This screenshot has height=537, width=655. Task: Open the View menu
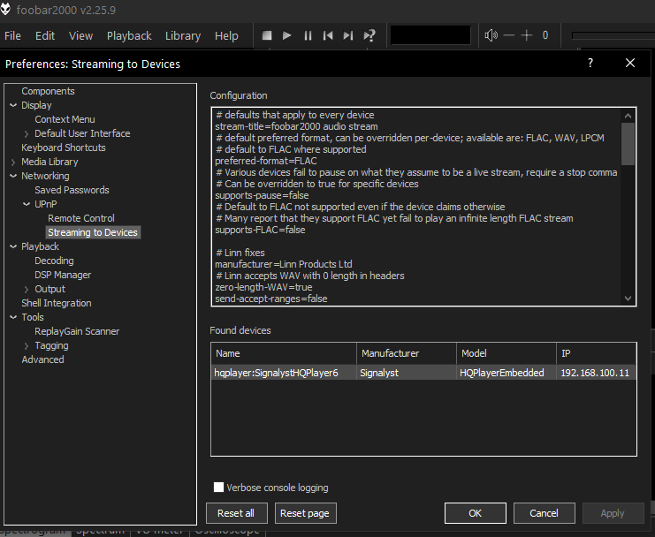[x=81, y=36]
